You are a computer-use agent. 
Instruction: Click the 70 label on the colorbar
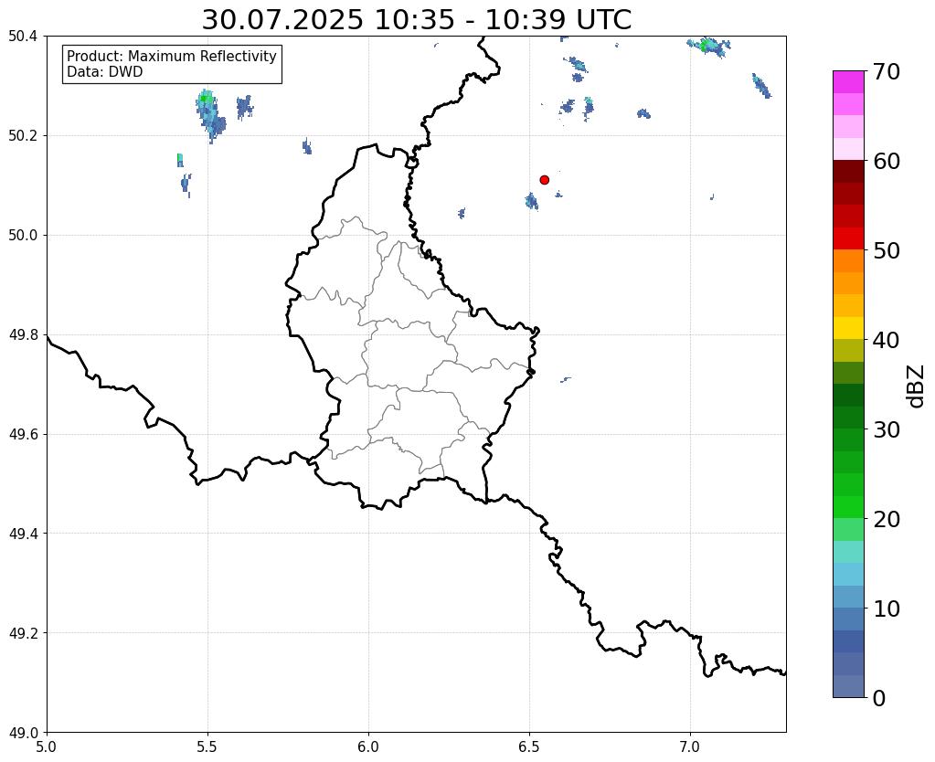pyautogui.click(x=887, y=71)
